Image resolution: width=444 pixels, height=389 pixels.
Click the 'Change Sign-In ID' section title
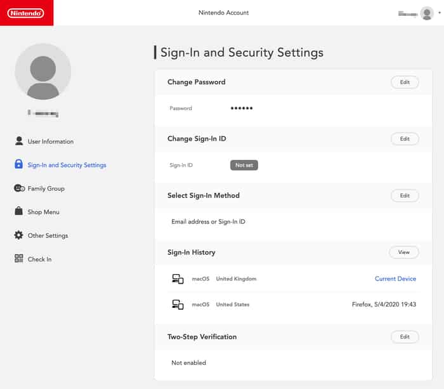(197, 139)
